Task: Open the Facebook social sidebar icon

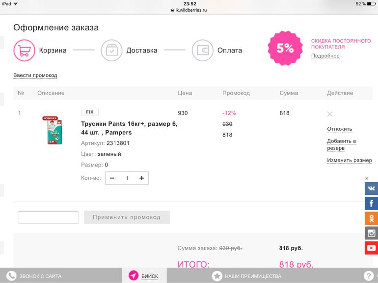Action: point(371,203)
